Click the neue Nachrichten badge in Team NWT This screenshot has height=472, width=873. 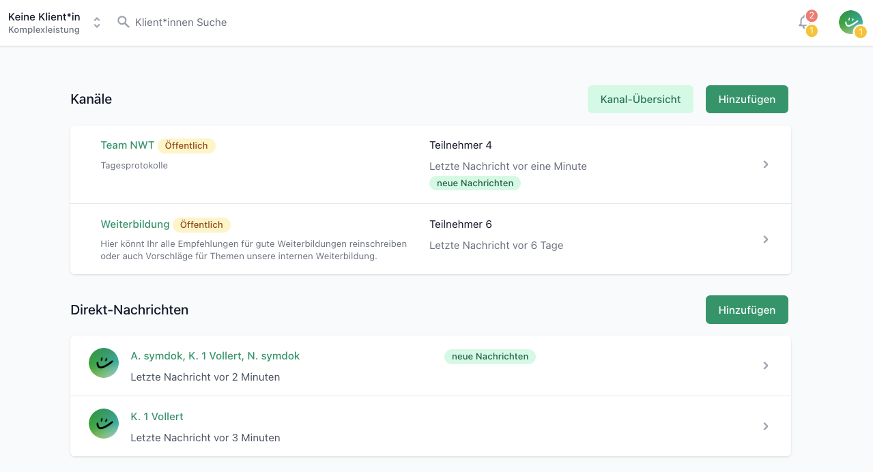click(475, 183)
